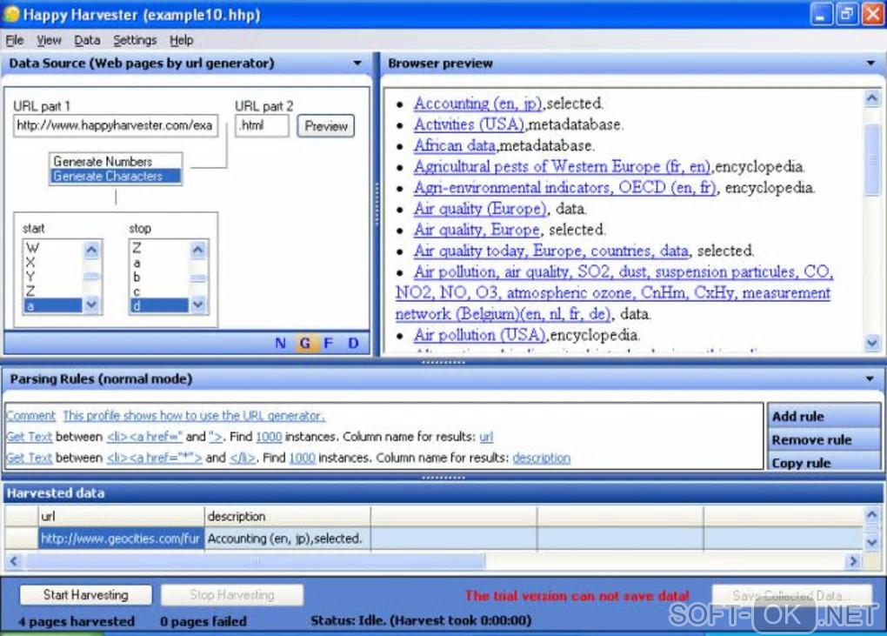This screenshot has width=887, height=636.
Task: Click the Preview button
Action: click(x=326, y=125)
